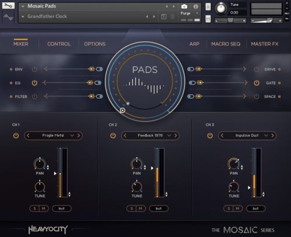Viewport: 291px width, 237px height.
Task: Open the CH 2 Inst button
Action: click(159, 208)
